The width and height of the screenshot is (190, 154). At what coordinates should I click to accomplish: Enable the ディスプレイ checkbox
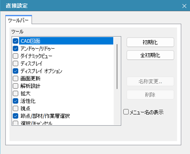(15, 64)
